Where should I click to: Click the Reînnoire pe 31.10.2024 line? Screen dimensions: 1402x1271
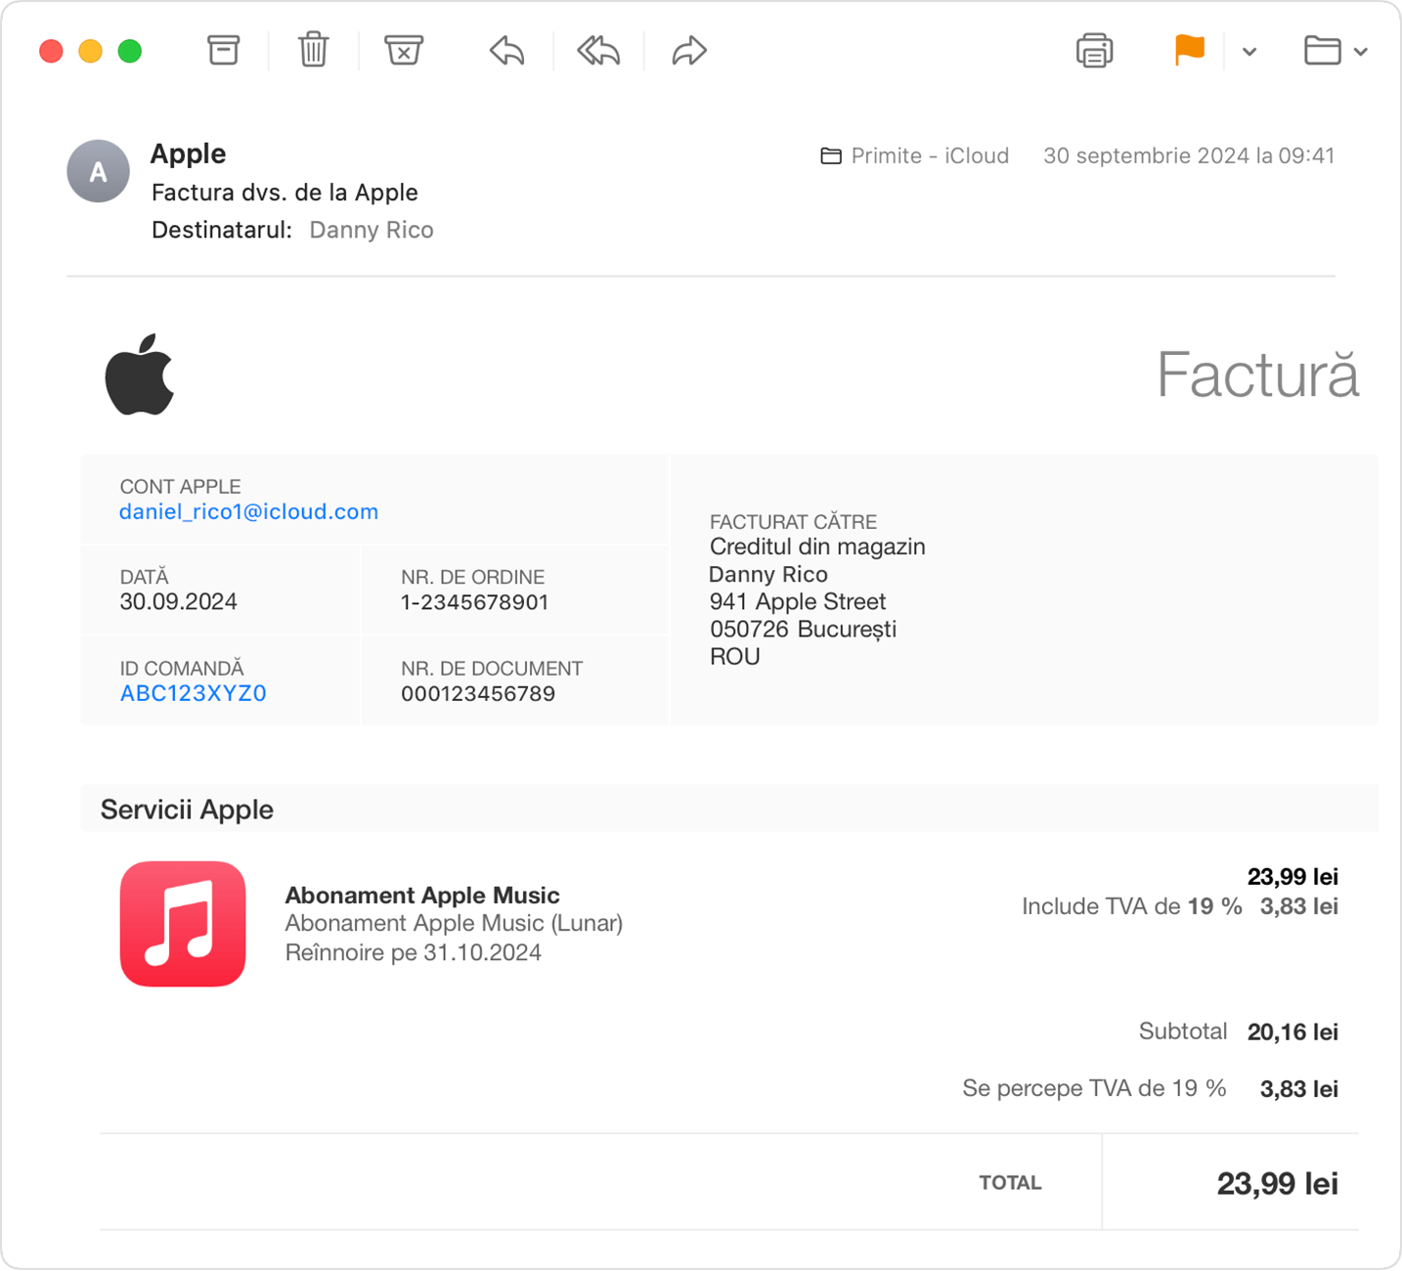[413, 952]
